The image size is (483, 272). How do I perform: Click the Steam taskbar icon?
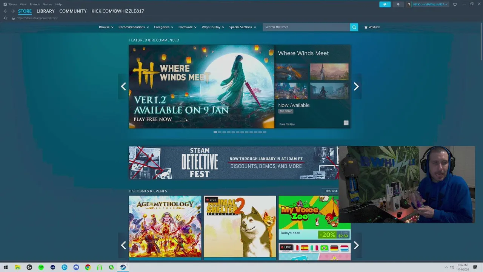tap(123, 267)
